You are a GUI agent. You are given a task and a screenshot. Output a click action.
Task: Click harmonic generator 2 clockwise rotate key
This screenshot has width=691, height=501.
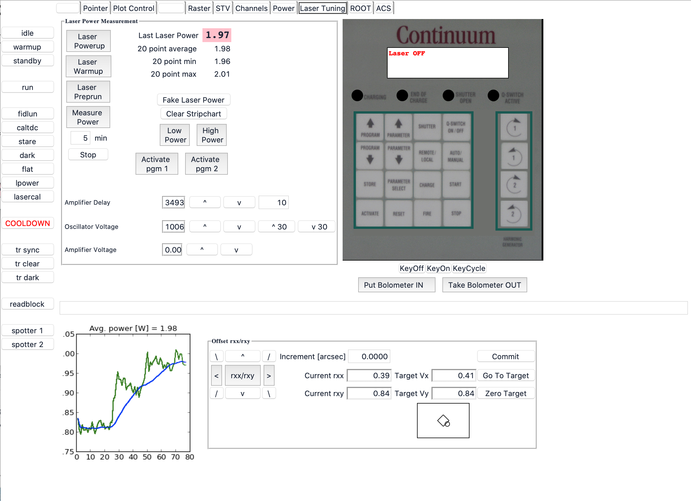[x=514, y=184]
